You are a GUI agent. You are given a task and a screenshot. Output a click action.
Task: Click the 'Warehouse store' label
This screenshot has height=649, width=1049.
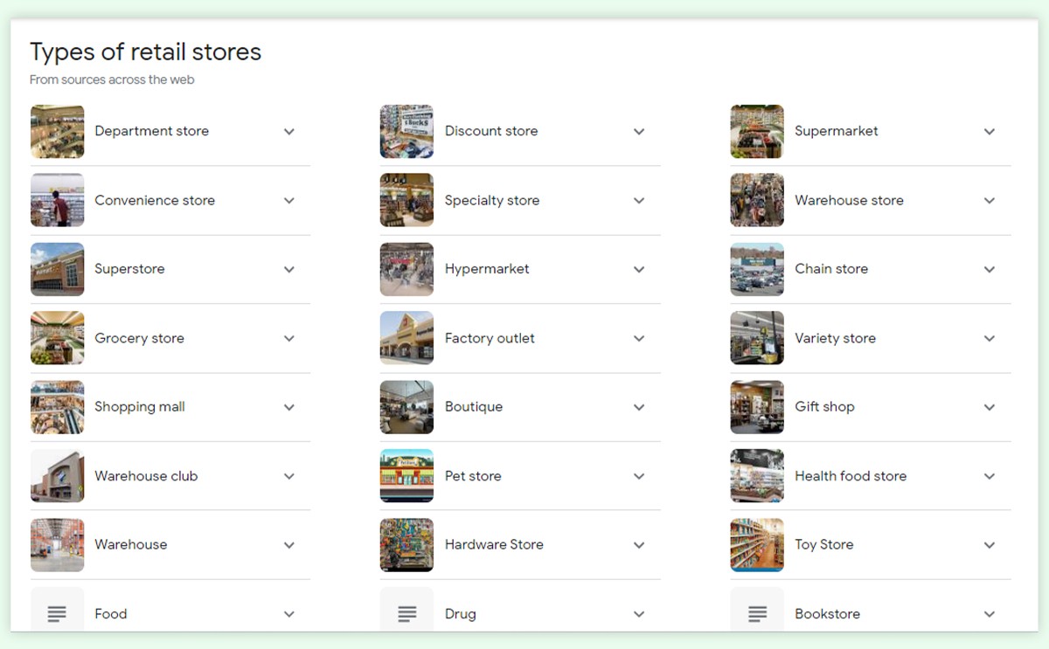849,200
